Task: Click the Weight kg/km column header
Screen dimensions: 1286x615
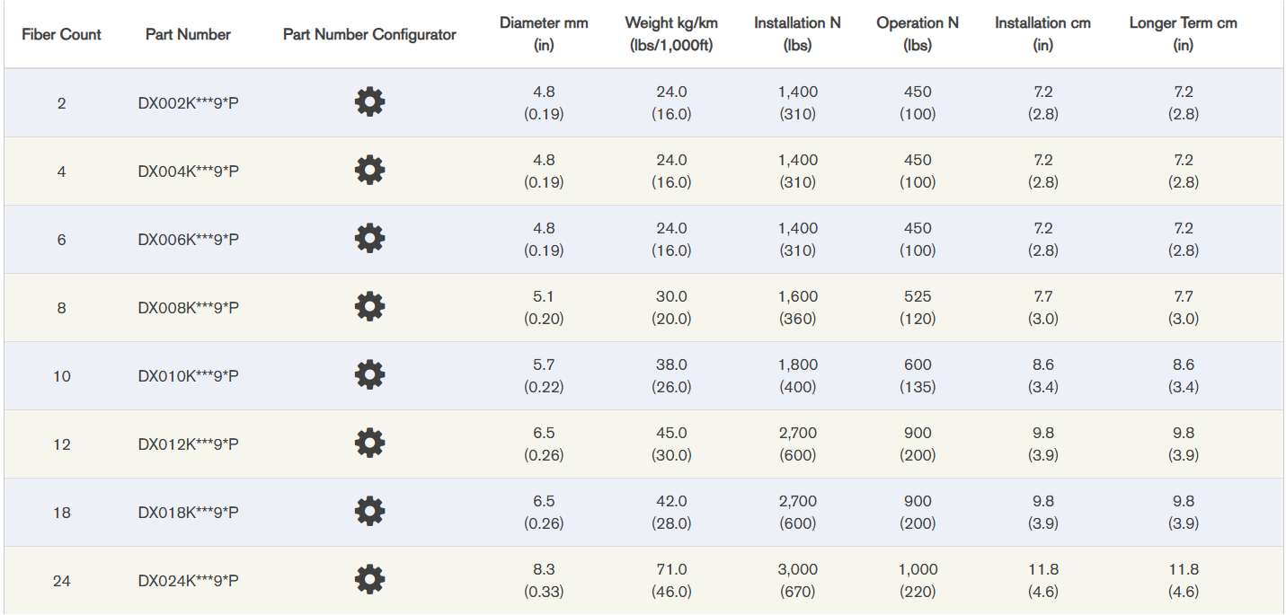Action: point(671,34)
